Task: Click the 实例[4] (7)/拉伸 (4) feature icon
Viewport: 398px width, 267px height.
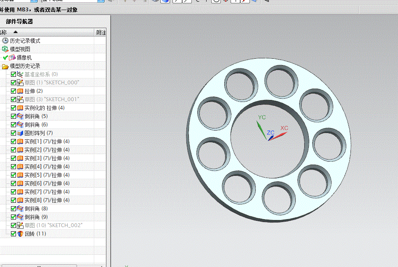Action: click(x=20, y=167)
